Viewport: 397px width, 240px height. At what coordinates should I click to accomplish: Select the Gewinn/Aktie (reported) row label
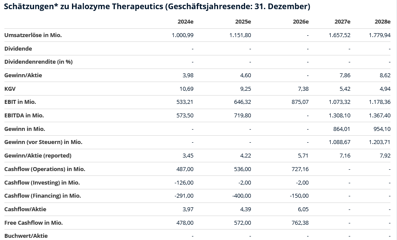(38, 155)
